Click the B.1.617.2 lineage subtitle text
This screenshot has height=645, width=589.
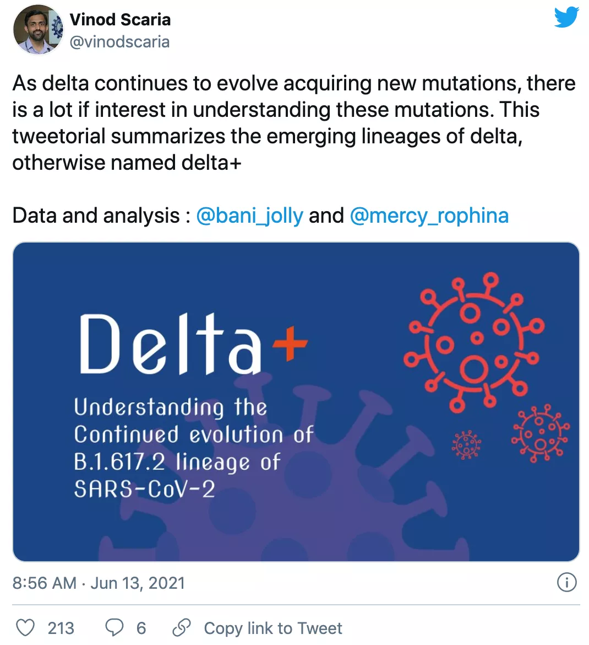tap(177, 461)
